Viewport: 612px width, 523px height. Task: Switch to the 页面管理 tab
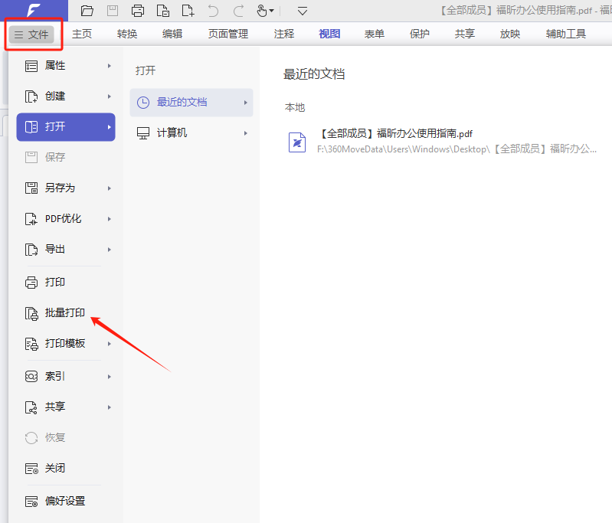(x=228, y=34)
